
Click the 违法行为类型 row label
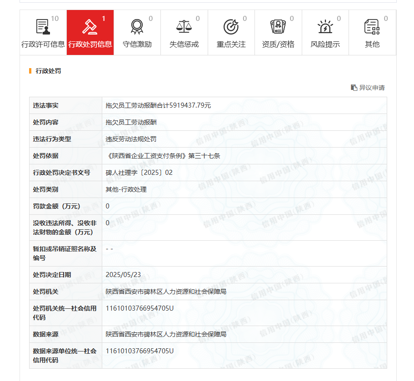52,139
